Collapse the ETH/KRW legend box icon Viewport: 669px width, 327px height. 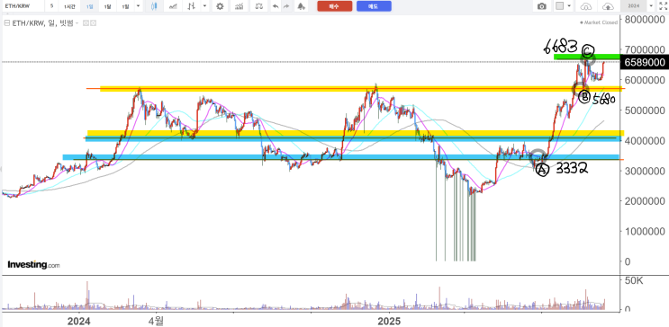(x=6, y=24)
